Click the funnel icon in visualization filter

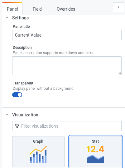[17, 126]
